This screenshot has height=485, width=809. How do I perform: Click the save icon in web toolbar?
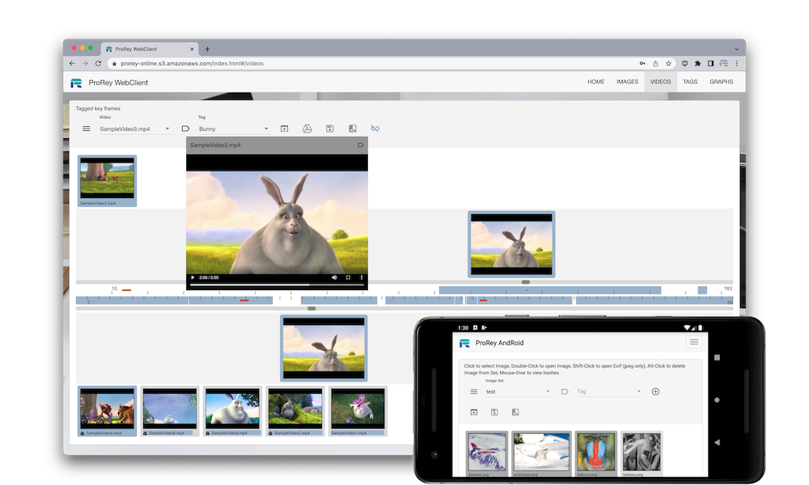point(330,129)
